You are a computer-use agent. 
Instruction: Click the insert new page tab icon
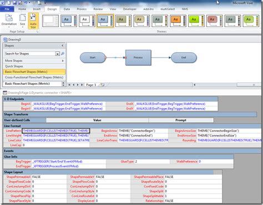click(102, 85)
